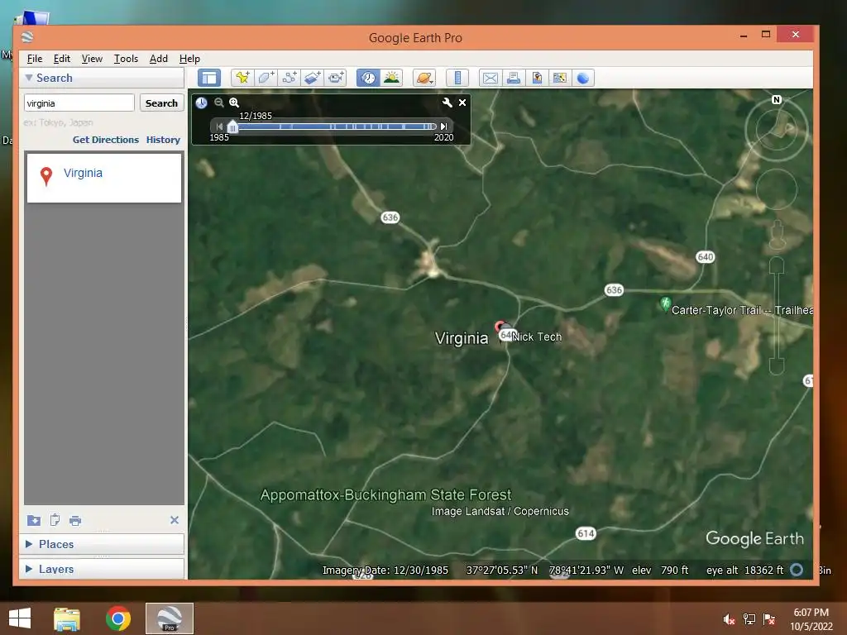Click the blue Earth sign-in icon
847x635 pixels.
(x=583, y=78)
